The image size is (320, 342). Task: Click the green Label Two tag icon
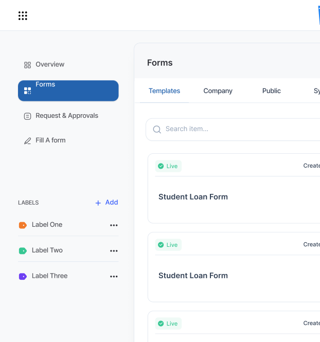click(23, 251)
